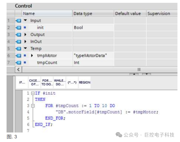
Task: Click the Output section label
Action: point(37,35)
